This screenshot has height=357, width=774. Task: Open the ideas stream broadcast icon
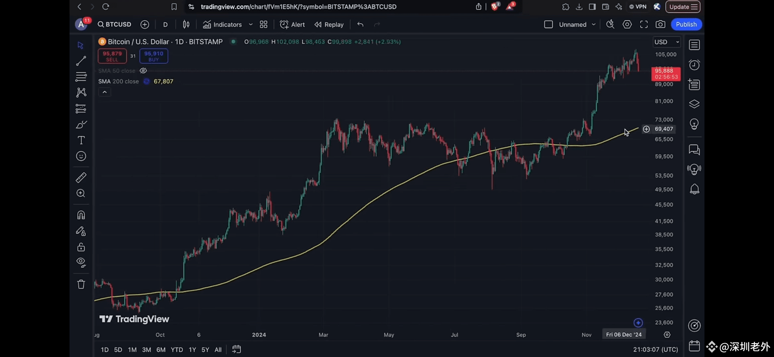pos(694,169)
